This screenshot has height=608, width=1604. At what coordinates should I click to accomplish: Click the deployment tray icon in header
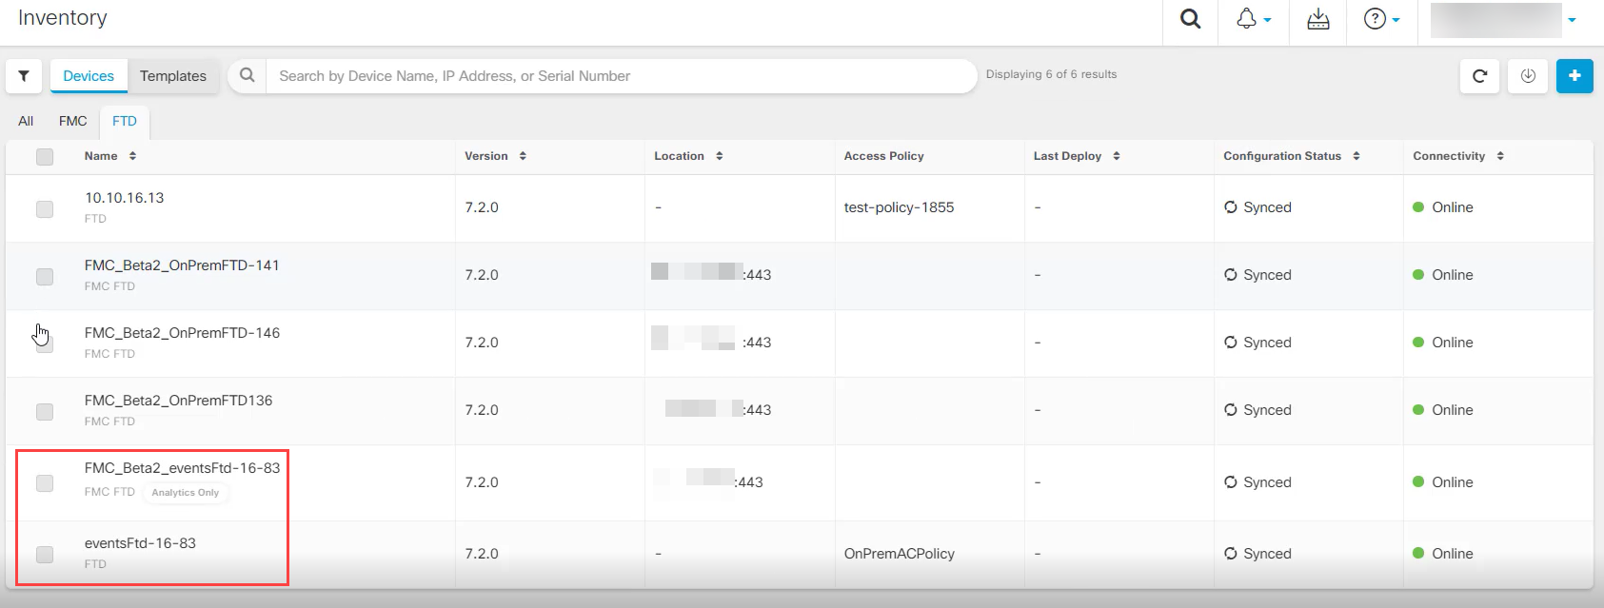[1317, 19]
